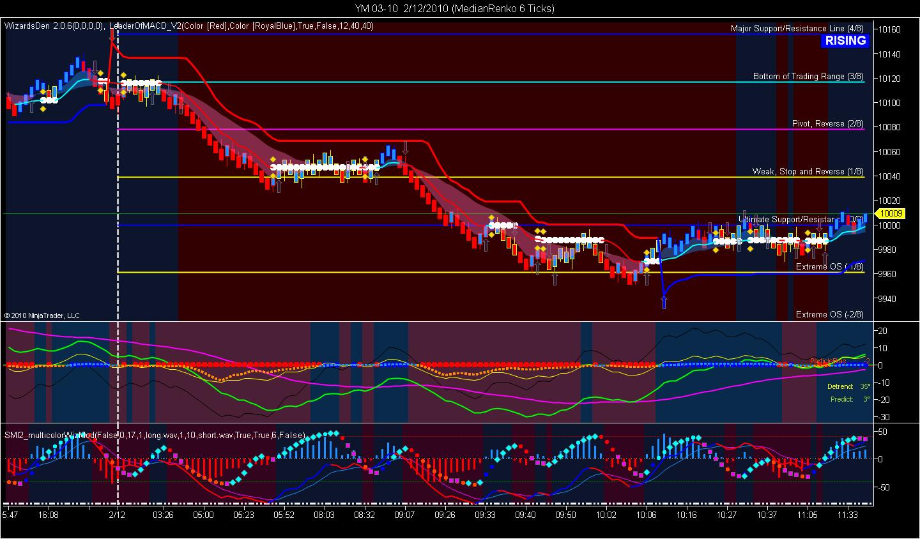Click the 9940 price axis label
The image size is (920, 539).
tap(887, 299)
